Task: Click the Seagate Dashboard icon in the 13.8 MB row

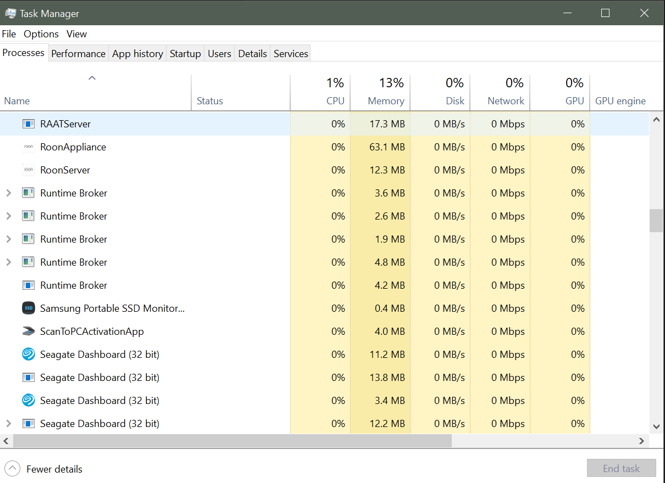Action: click(29, 378)
